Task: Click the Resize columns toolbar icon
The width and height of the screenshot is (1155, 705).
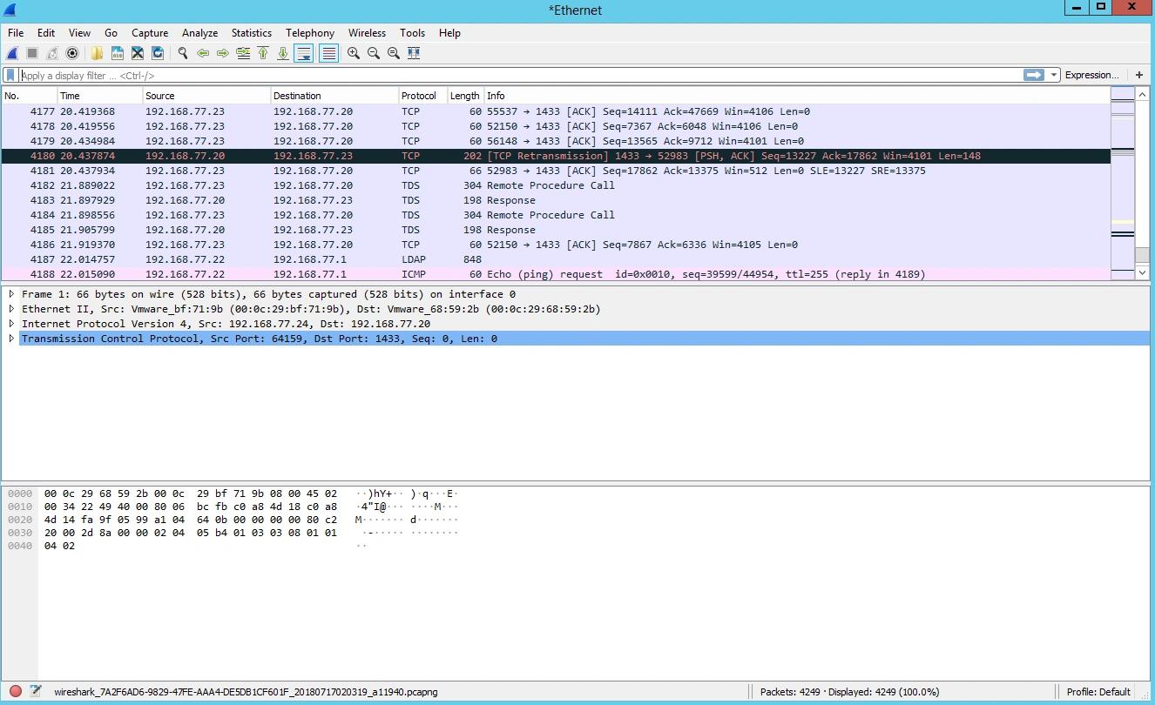Action: [x=414, y=53]
